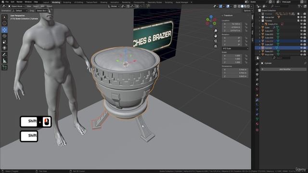The width and height of the screenshot is (308, 173).
Task: Click the Blender logo menu icon
Action: coord(2,2)
